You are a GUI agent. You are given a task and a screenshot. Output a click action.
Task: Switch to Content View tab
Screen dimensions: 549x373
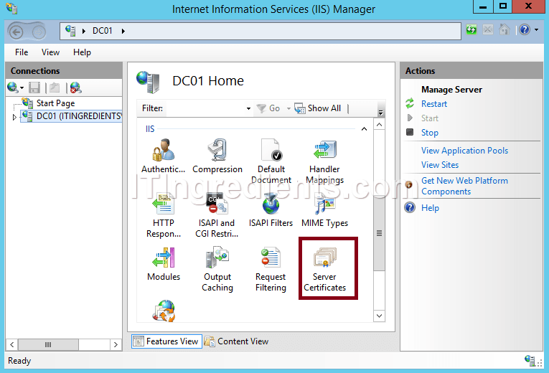pos(236,341)
